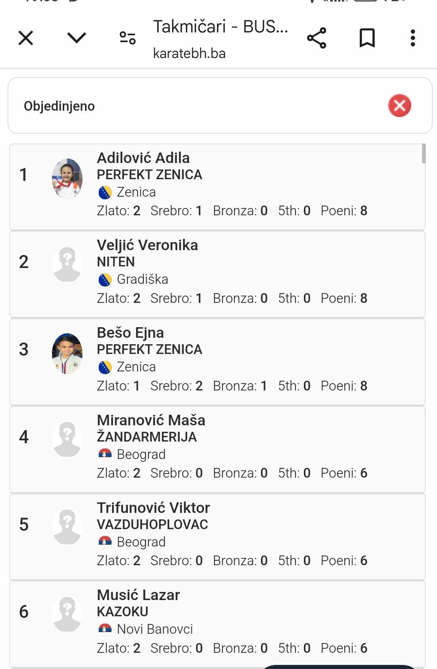Open Adilović Adila's profile photo
The height and width of the screenshot is (669, 437).
click(x=67, y=178)
